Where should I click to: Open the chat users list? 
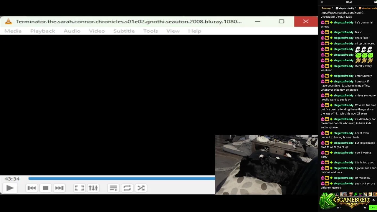point(375,2)
